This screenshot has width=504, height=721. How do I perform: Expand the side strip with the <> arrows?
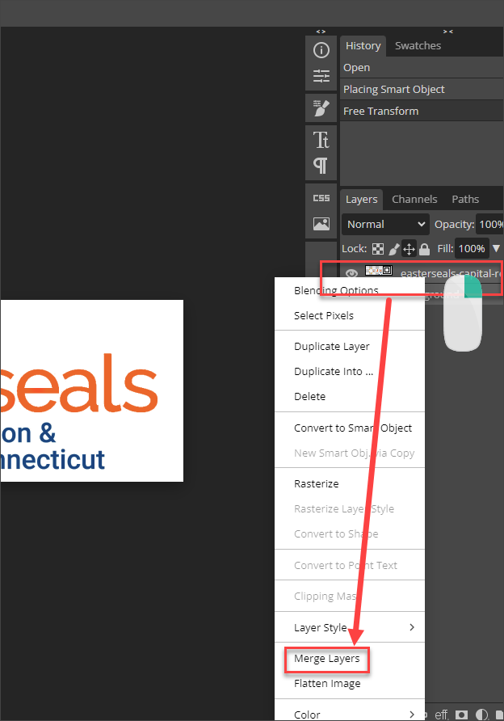tap(321, 32)
